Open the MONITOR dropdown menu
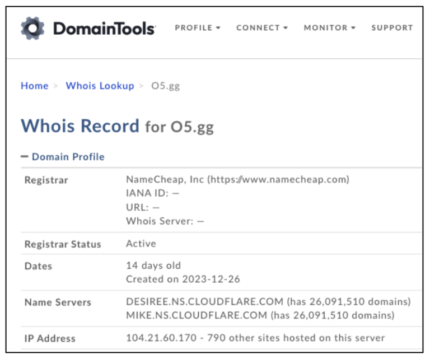 (x=329, y=28)
